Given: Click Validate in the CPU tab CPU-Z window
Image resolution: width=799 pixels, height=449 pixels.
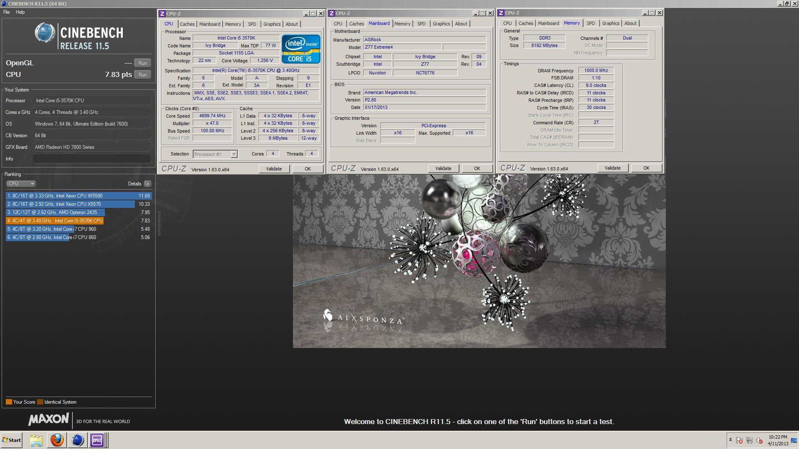Looking at the screenshot, I should (x=274, y=169).
